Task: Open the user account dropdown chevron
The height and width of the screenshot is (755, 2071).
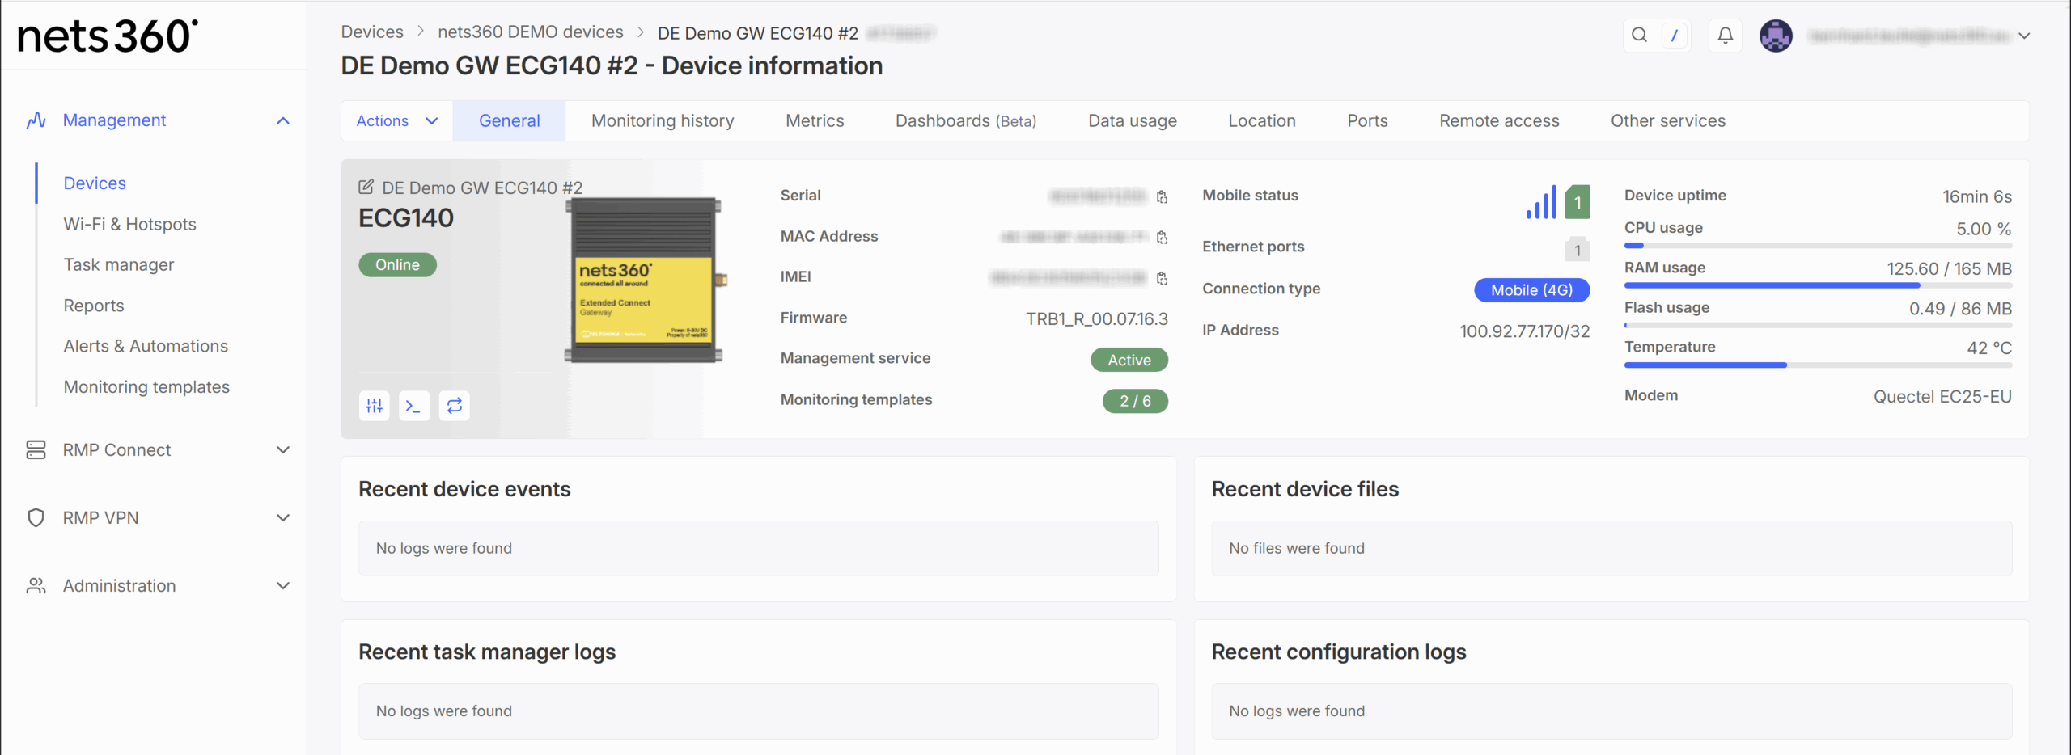Action: pyautogui.click(x=2023, y=36)
